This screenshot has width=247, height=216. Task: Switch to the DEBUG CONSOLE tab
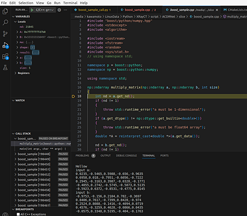(x=126, y=156)
